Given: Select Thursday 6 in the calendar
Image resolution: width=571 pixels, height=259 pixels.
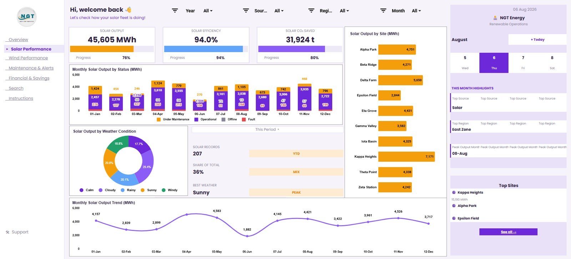Looking at the screenshot, I should (494, 63).
